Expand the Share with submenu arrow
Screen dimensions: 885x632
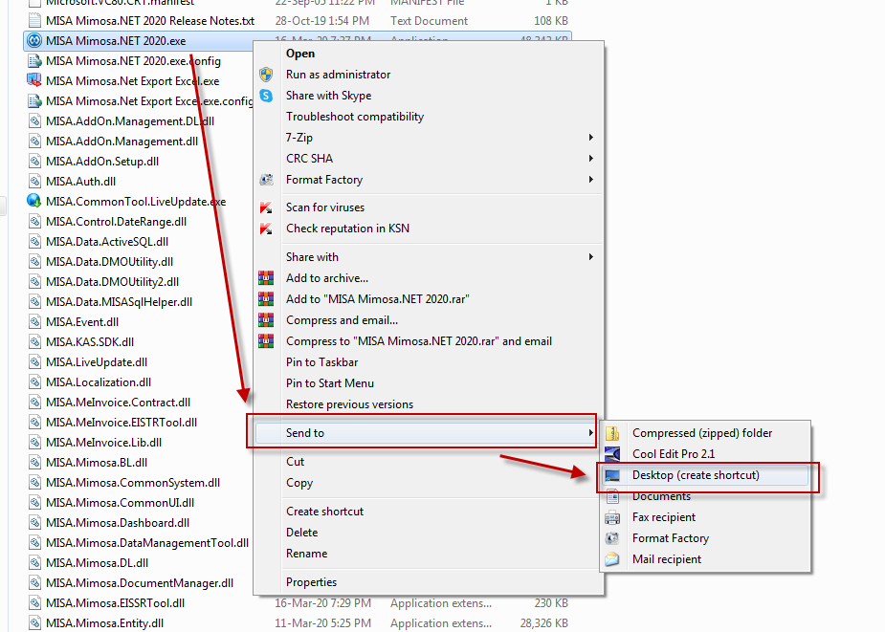590,257
